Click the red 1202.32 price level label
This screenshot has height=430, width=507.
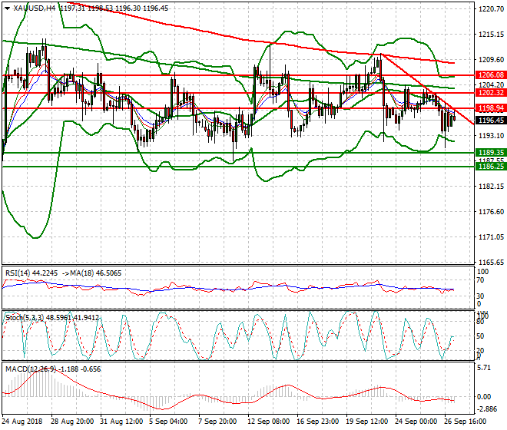pyautogui.click(x=491, y=93)
